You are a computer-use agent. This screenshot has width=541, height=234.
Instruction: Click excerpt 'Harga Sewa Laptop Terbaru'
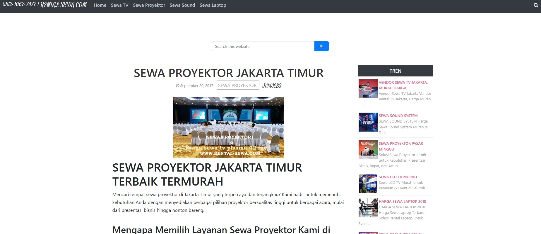393,215
